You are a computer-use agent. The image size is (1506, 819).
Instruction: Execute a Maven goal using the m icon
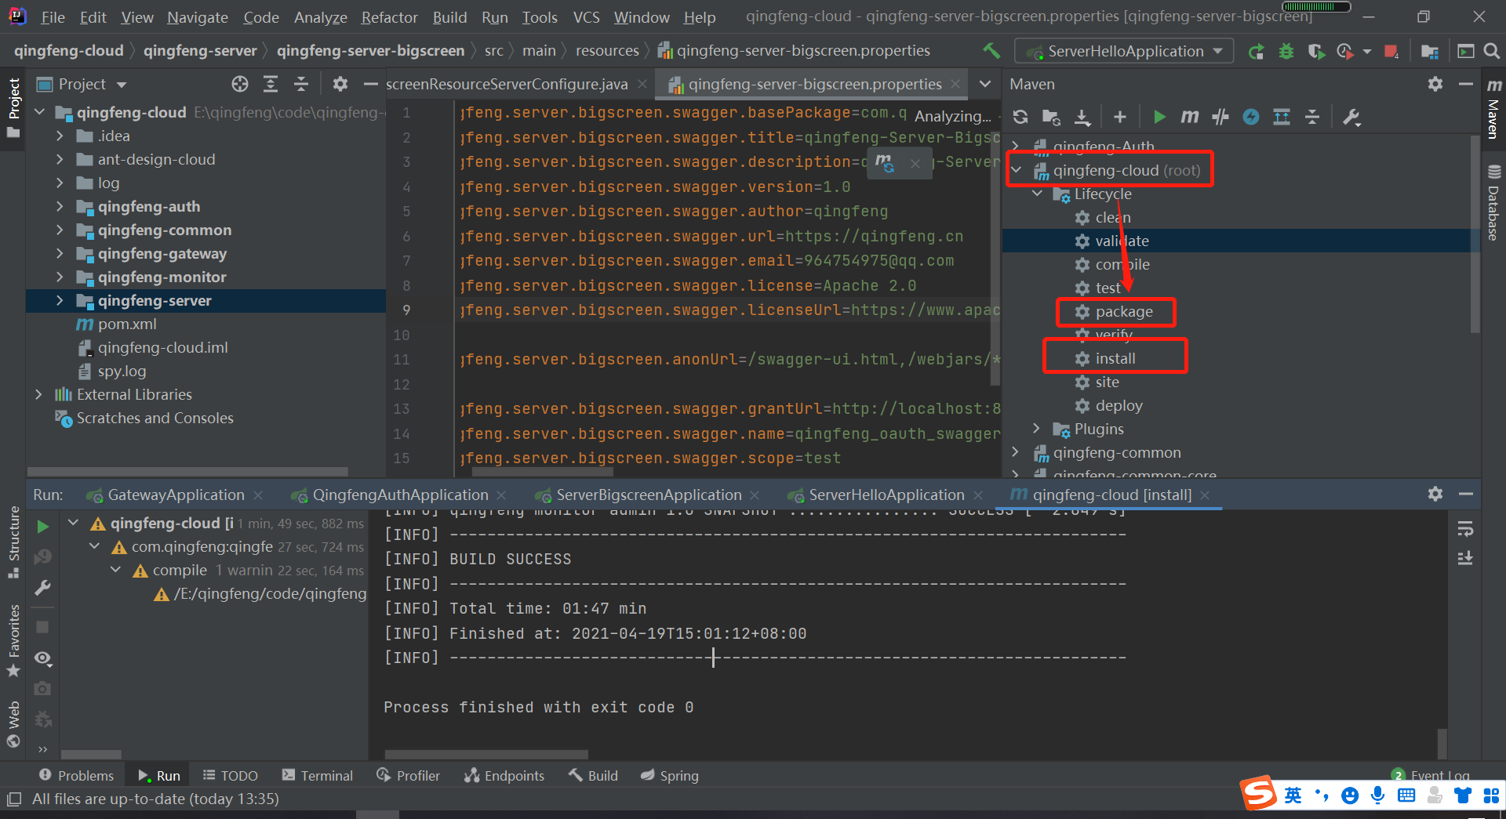[1190, 117]
